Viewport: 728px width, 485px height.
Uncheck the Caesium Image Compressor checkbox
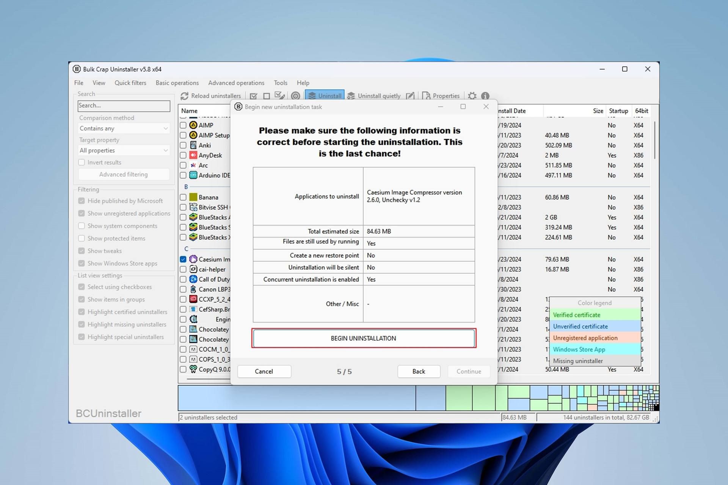point(183,259)
